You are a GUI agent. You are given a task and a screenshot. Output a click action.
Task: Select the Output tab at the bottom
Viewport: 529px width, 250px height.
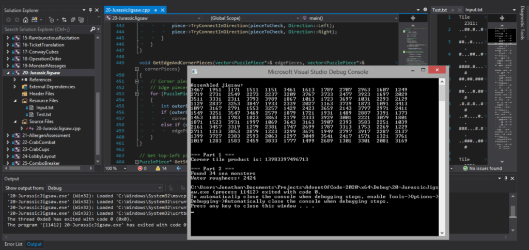(34, 244)
